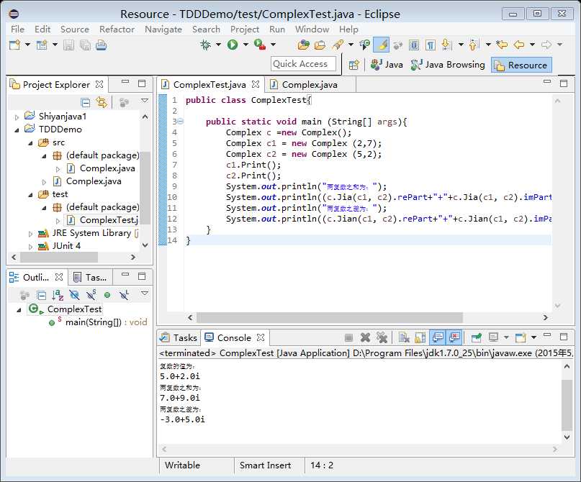Select main(String[]) in Outline
This screenshot has height=482, width=581.
tap(98, 322)
